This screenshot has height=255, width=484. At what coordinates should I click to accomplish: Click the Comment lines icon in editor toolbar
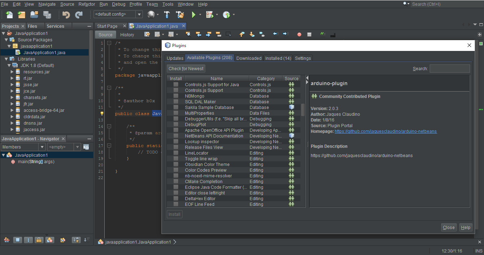click(323, 35)
